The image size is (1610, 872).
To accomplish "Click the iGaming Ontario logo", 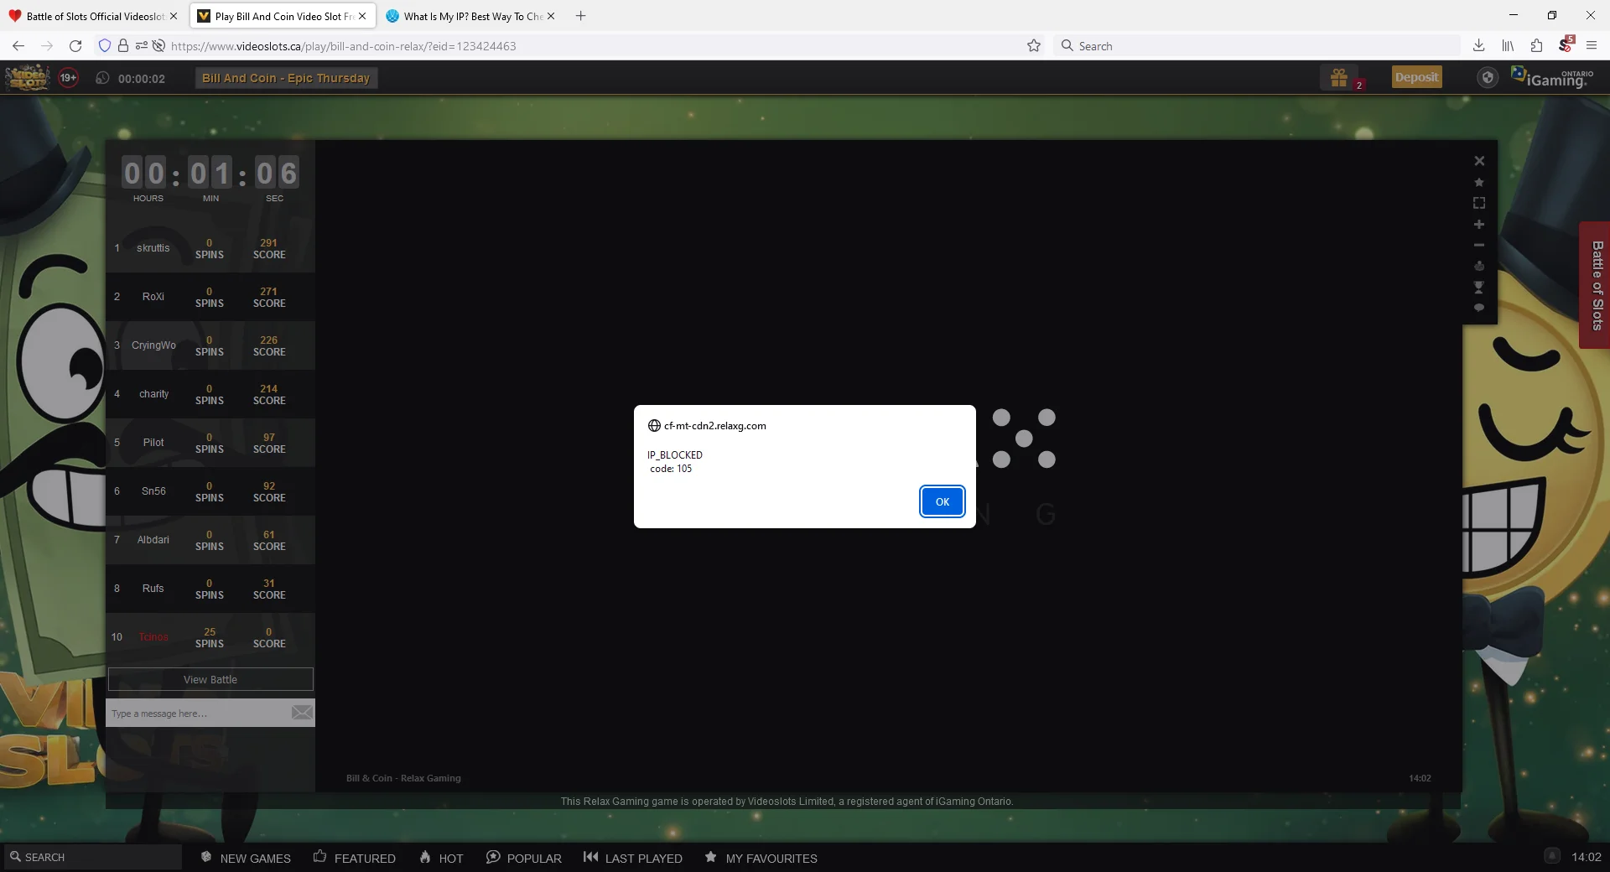I will [1552, 78].
